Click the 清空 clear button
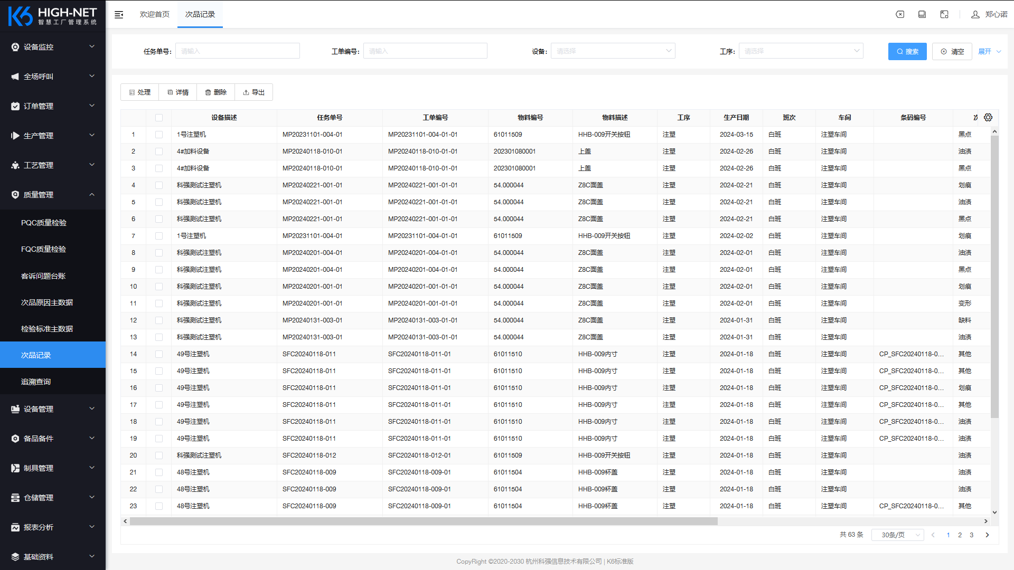Viewport: 1014px width, 570px height. (952, 51)
